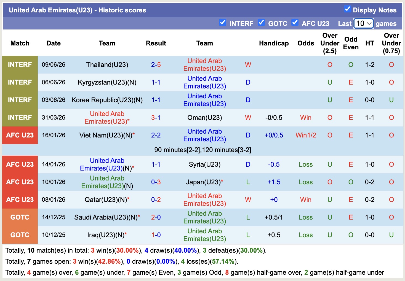Click United Arab Emirates(U23)* in Oman row
405x281 pixels.
107,118
